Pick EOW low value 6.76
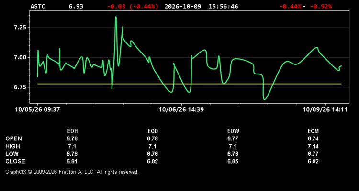Screen dimensions: 359x191 click(x=233, y=154)
